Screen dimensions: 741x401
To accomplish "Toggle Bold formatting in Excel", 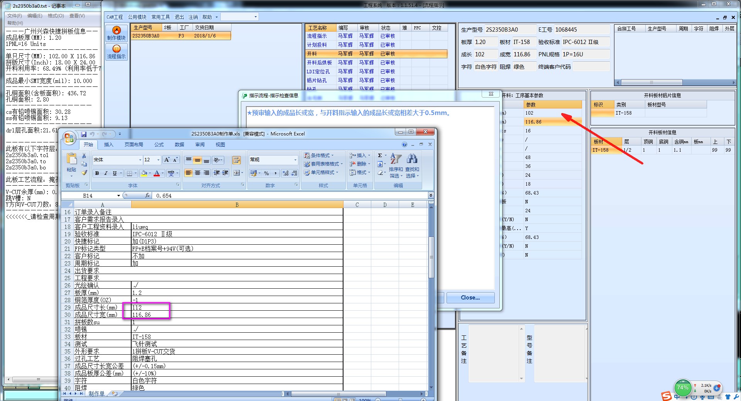I will click(x=97, y=173).
